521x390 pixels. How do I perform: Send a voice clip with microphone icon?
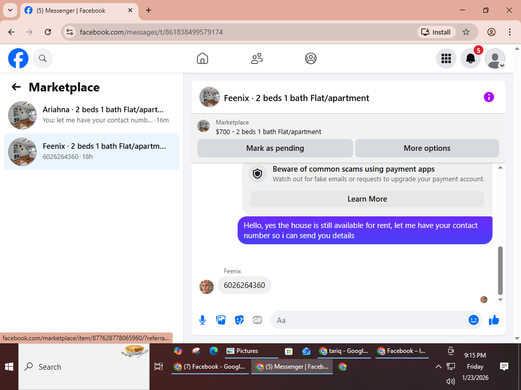[x=202, y=320]
